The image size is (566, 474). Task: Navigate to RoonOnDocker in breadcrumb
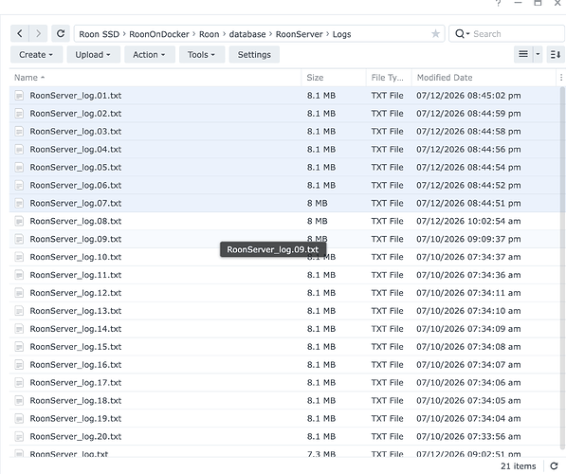(x=159, y=34)
